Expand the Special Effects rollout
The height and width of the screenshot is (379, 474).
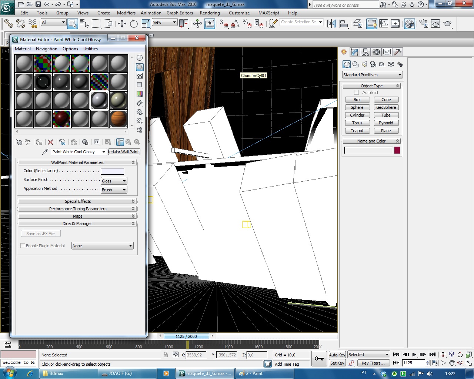pos(77,201)
